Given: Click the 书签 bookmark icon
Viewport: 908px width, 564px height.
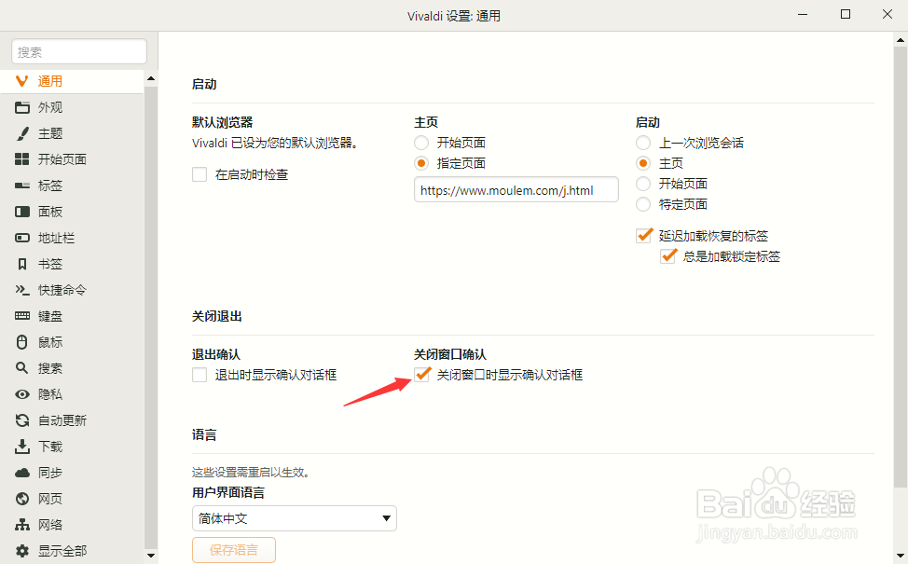Looking at the screenshot, I should pos(22,264).
